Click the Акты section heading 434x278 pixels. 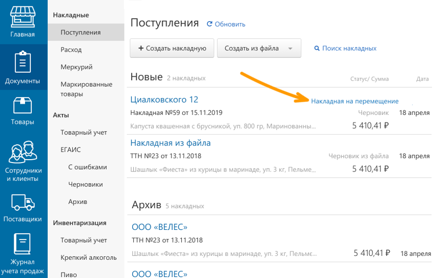tap(61, 115)
